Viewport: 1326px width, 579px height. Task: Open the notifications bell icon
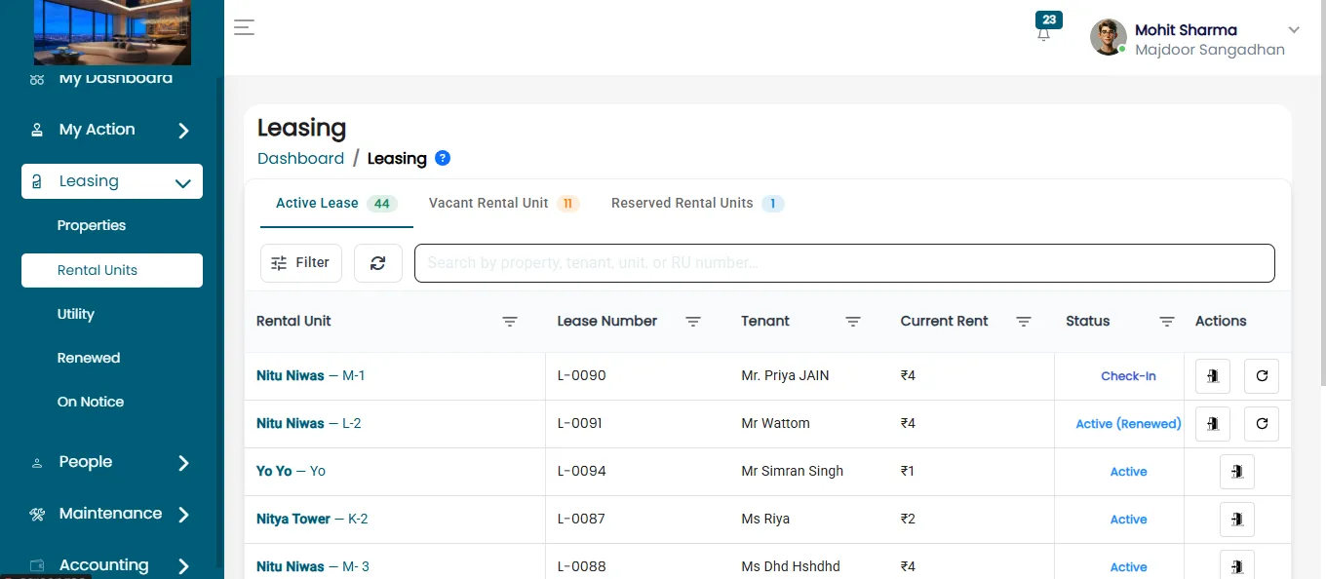(x=1044, y=34)
